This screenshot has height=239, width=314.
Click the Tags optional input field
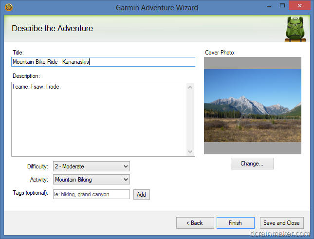[92, 194]
